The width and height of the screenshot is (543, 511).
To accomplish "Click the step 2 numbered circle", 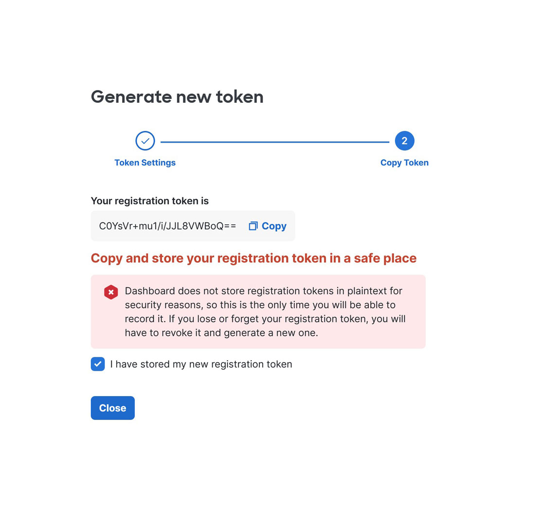I will (404, 141).
